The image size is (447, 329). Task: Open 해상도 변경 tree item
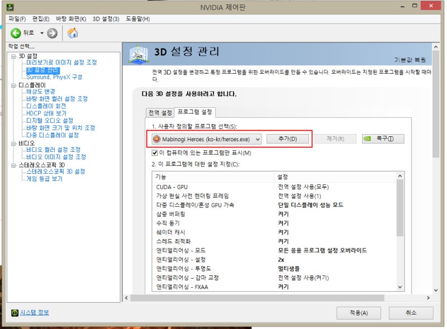click(41, 92)
